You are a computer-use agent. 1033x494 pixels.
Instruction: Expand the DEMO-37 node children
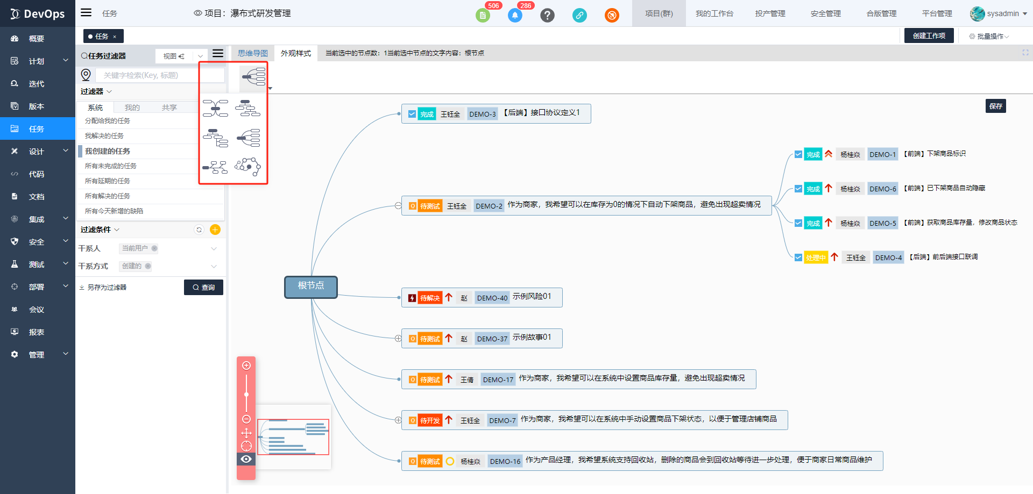tap(398, 339)
